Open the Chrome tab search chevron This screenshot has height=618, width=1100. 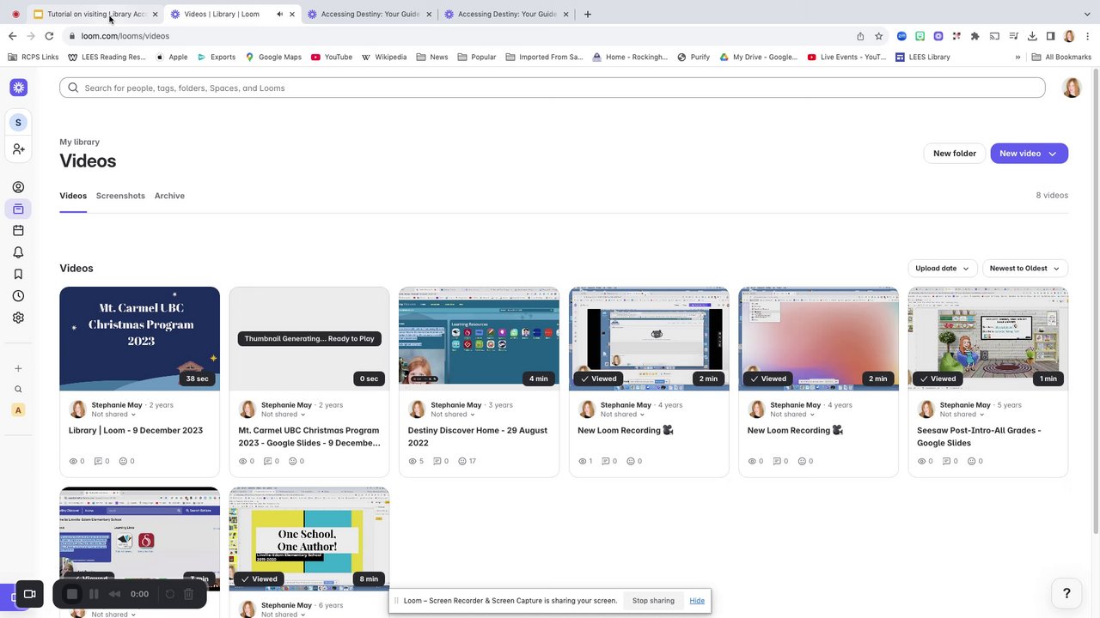click(x=1085, y=14)
